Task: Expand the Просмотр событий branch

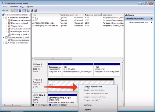Action: pyautogui.click(x=6, y=23)
